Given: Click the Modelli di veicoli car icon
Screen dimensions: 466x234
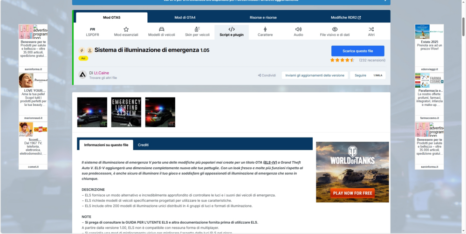Looking at the screenshot, I should pos(161,29).
